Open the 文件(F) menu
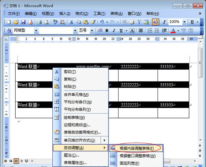The image size is (206, 167). (14, 14)
